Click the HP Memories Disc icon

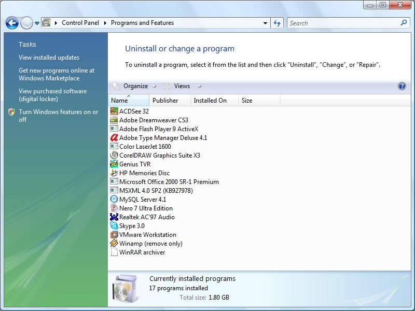click(114, 173)
